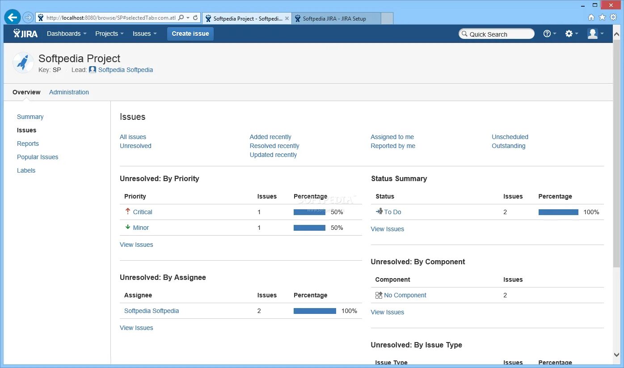This screenshot has width=624, height=368.
Task: Click the Critical 50% percentage bar
Action: [309, 212]
